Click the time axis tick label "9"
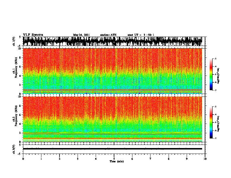Viewport: 231px width, 178px height. pyautogui.click(x=187, y=159)
